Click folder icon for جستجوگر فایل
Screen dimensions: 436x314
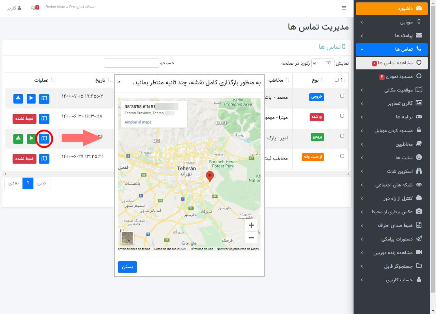pyautogui.click(x=419, y=266)
